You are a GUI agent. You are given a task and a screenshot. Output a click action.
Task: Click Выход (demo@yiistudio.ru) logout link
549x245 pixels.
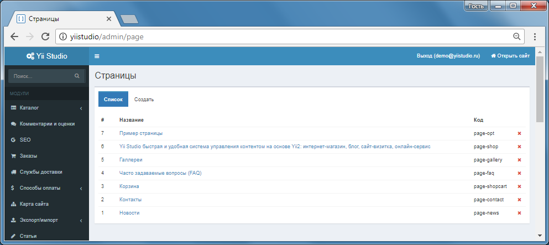448,56
